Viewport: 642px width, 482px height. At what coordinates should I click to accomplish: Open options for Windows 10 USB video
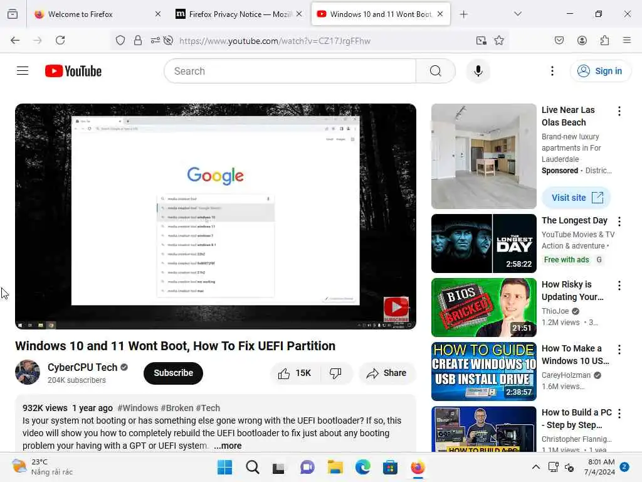[x=619, y=350]
